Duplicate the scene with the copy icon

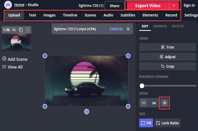point(21,30)
